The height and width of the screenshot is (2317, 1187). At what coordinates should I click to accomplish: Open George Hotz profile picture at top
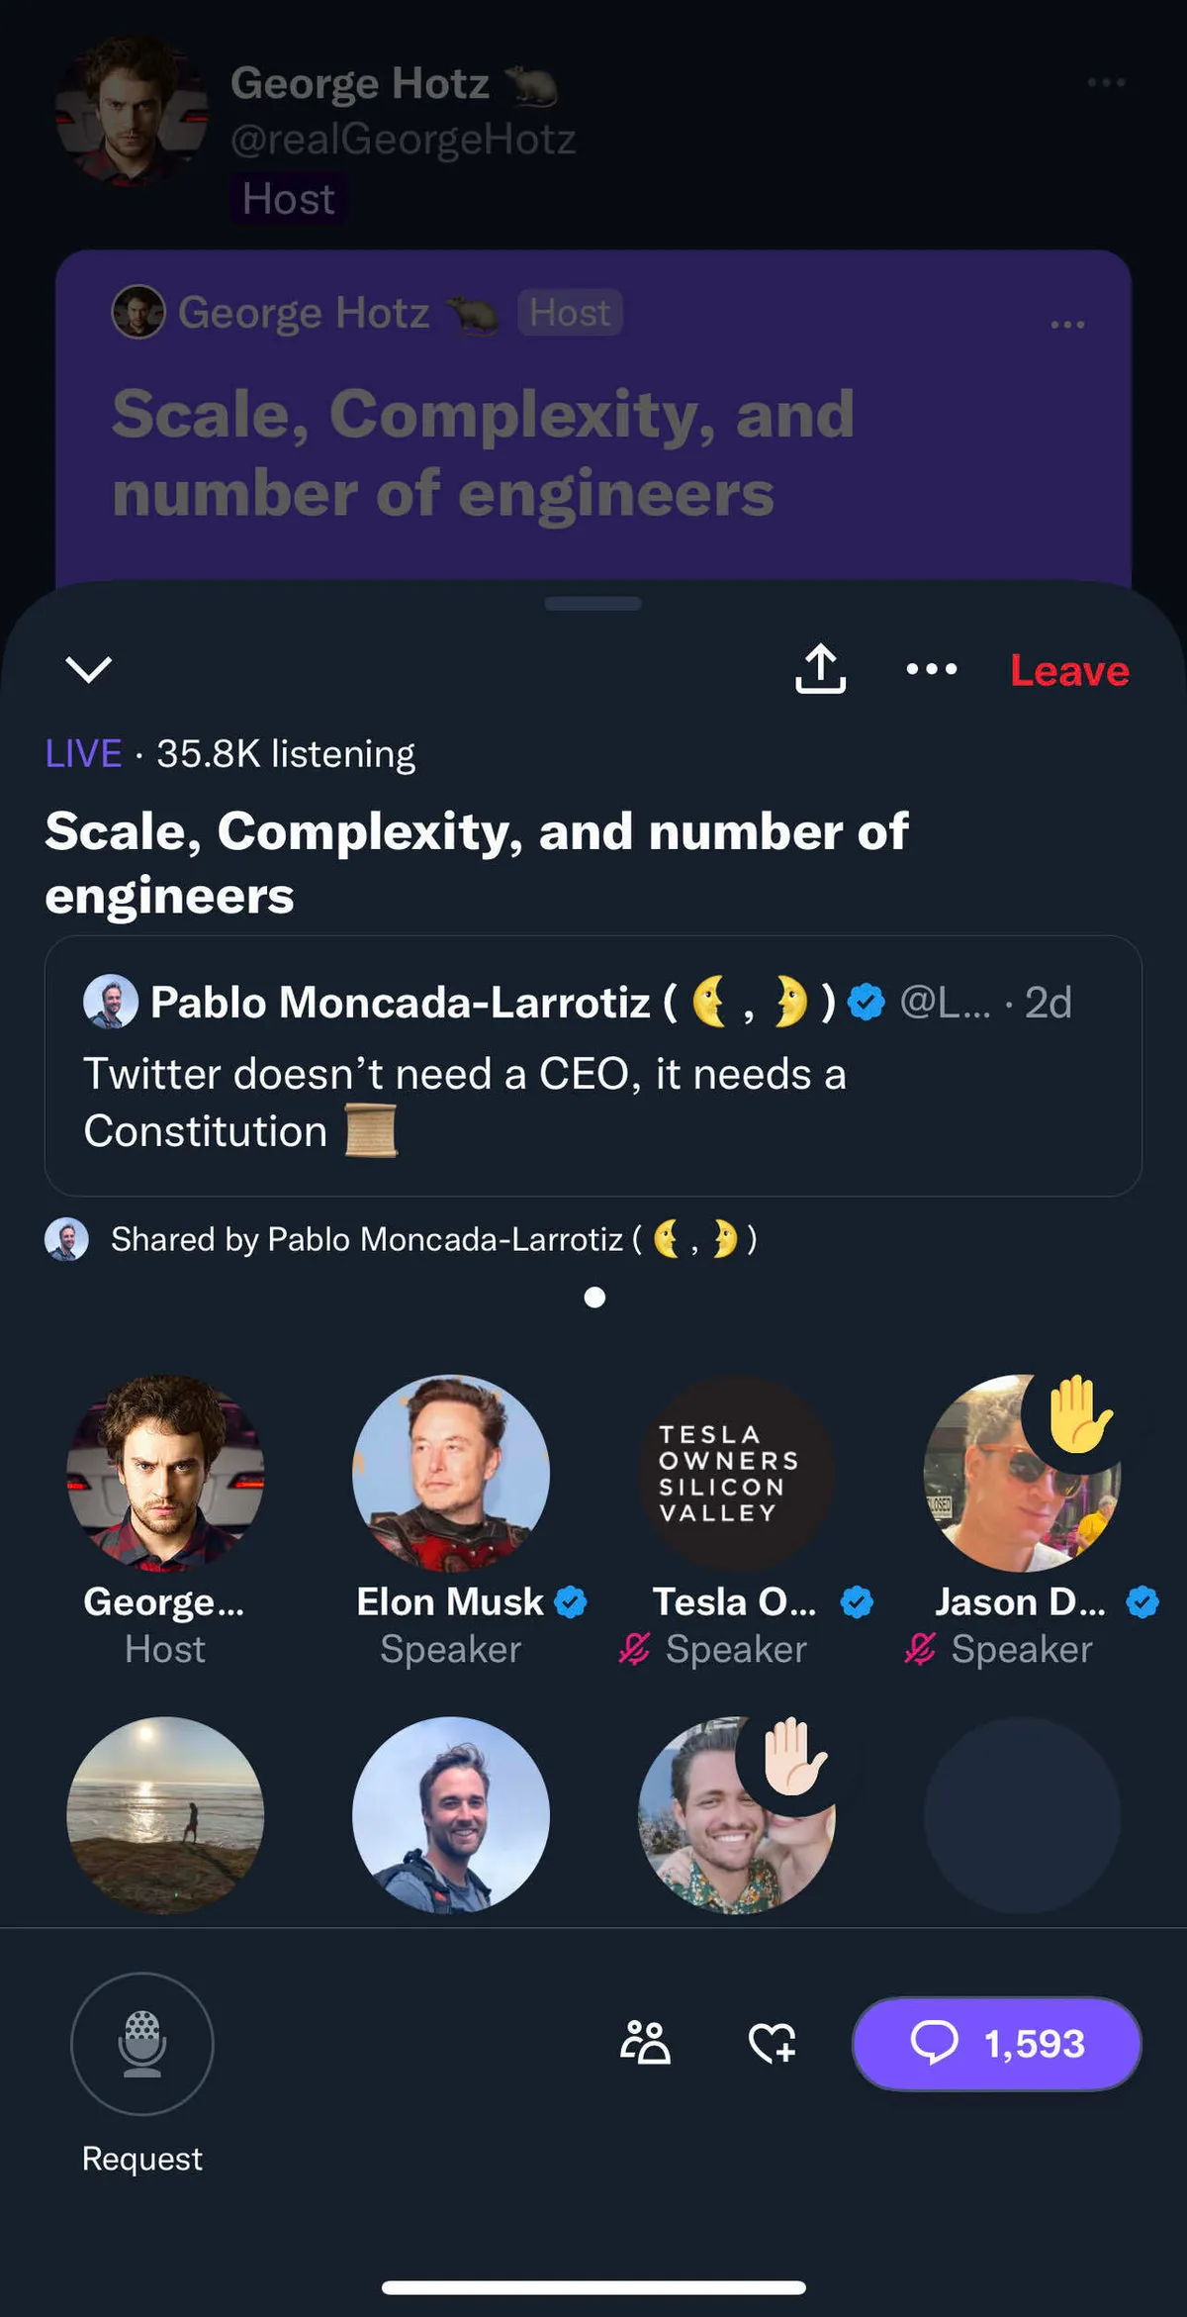click(x=132, y=110)
